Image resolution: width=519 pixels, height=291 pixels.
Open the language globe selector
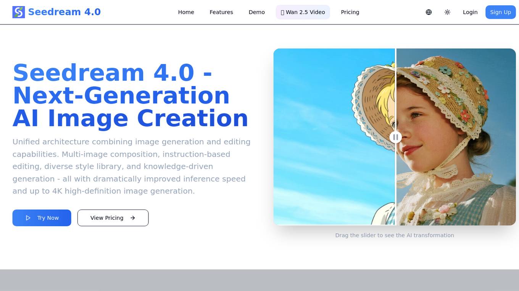429,12
